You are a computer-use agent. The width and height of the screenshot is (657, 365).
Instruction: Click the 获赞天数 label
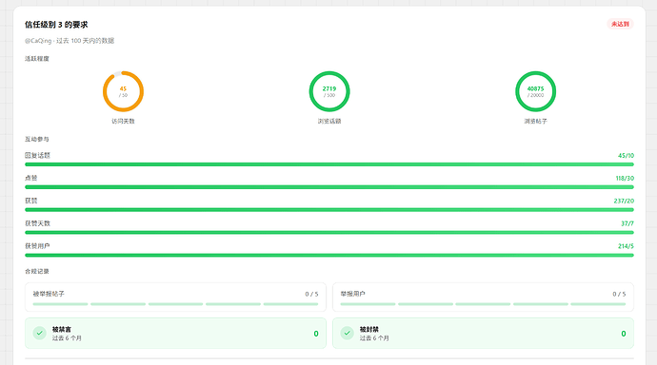click(37, 223)
